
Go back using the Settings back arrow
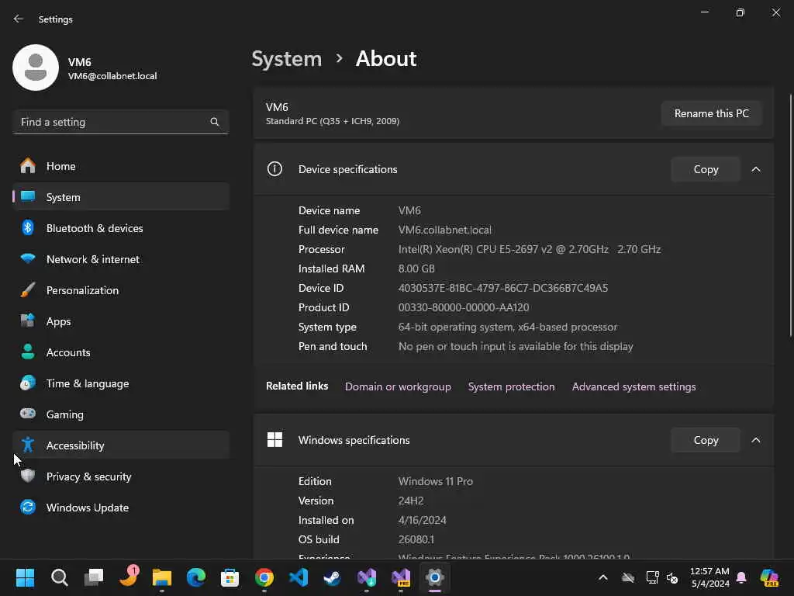19,19
